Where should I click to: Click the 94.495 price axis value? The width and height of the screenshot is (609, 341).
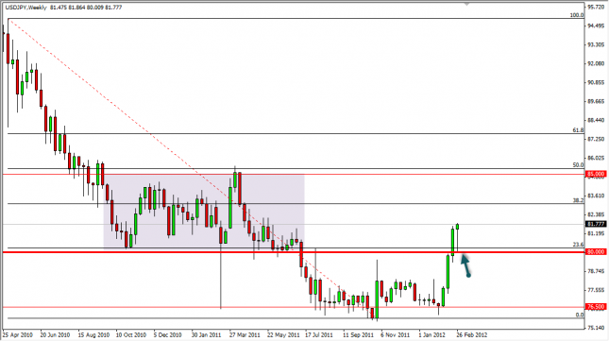[596, 26]
